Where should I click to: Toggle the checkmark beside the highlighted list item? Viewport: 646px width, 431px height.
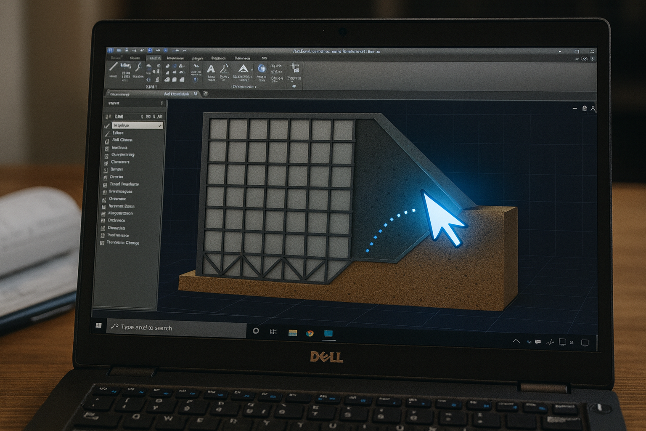pyautogui.click(x=107, y=125)
